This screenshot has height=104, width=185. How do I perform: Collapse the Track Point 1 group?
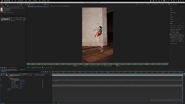click(10, 79)
